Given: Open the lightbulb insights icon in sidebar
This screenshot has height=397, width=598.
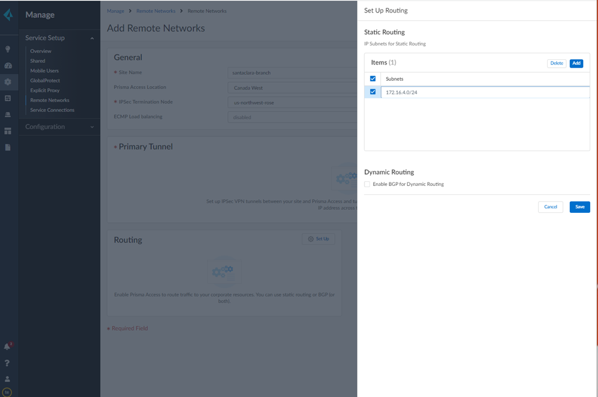Looking at the screenshot, I should pyautogui.click(x=8, y=49).
